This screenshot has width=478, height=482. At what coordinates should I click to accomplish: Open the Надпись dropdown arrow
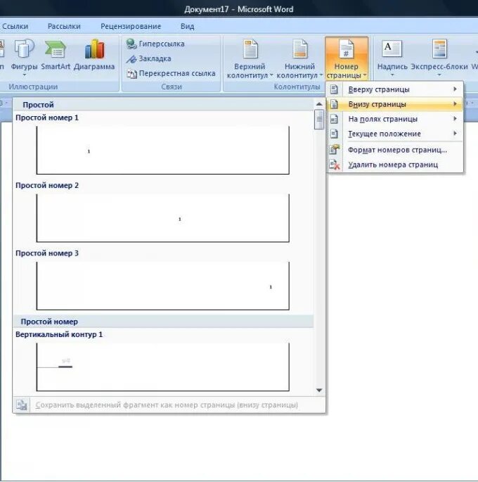click(392, 75)
